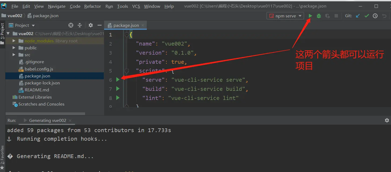The height and width of the screenshot is (172, 391).
Task: Open the Refactor menu
Action: [x=93, y=6]
